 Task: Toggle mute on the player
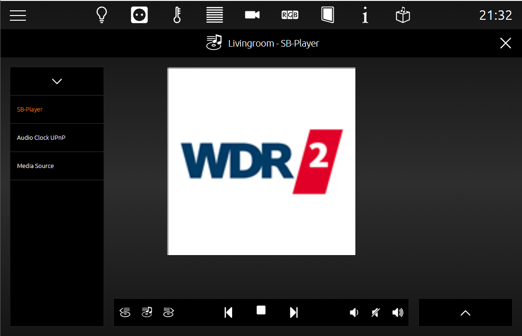point(376,312)
